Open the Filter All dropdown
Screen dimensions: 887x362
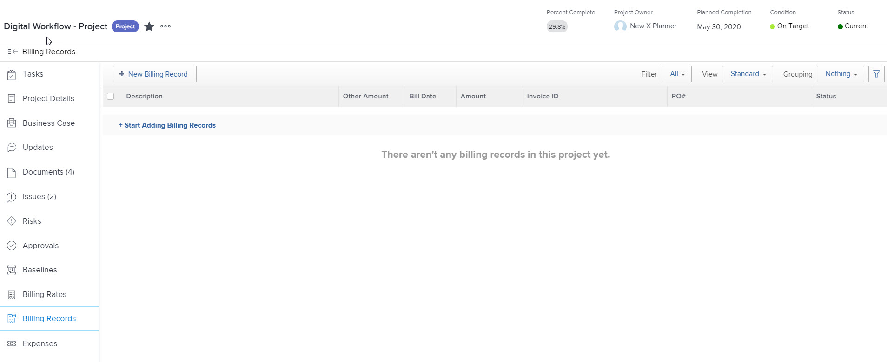pos(676,74)
